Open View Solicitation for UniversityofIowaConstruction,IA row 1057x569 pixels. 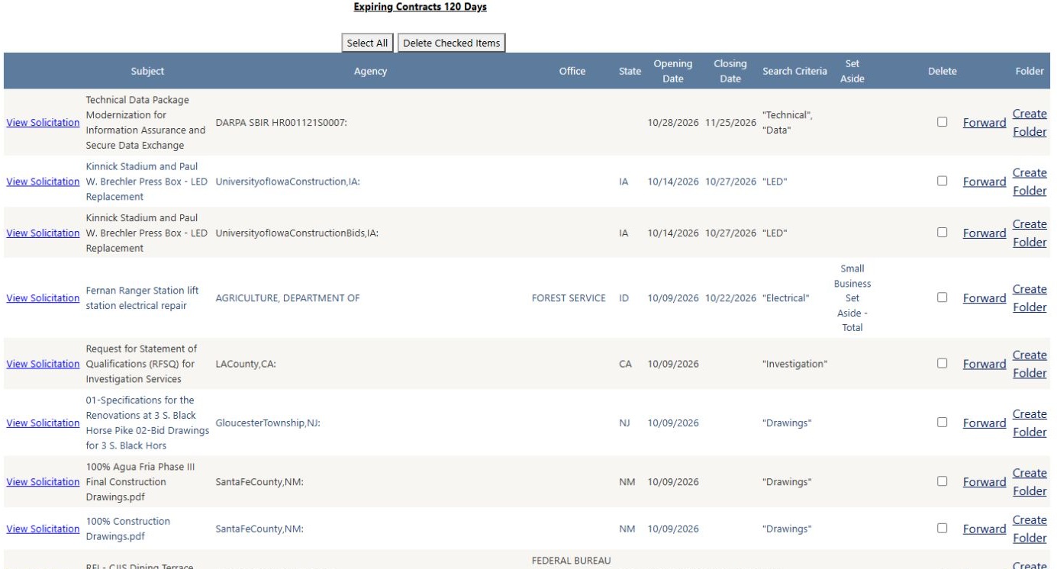43,182
